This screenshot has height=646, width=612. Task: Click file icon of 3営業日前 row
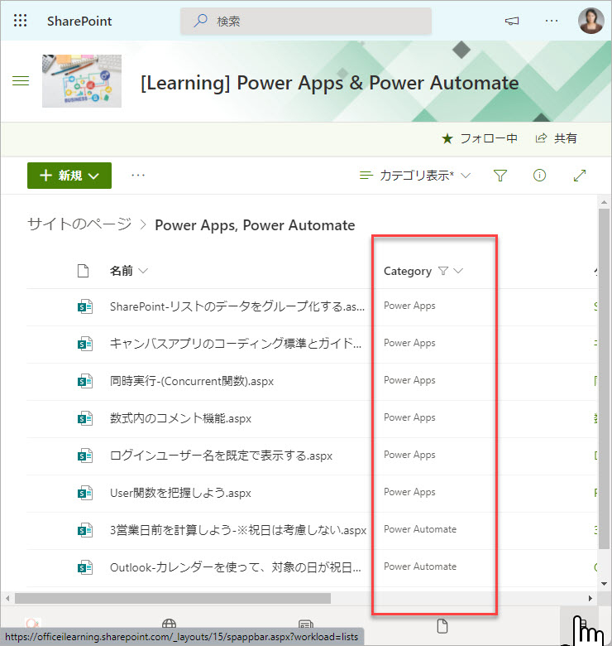tap(84, 530)
